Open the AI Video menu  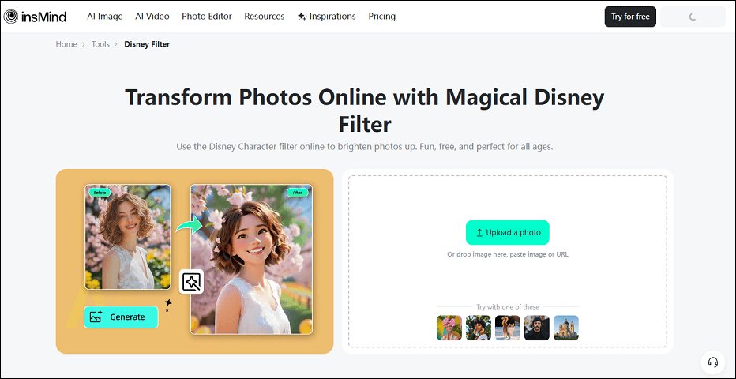click(x=152, y=17)
